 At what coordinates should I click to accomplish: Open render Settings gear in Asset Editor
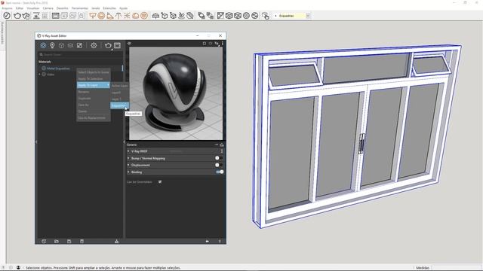click(x=94, y=45)
